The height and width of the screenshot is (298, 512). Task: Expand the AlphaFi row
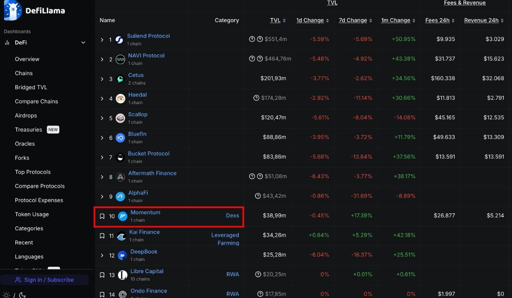[102, 196]
